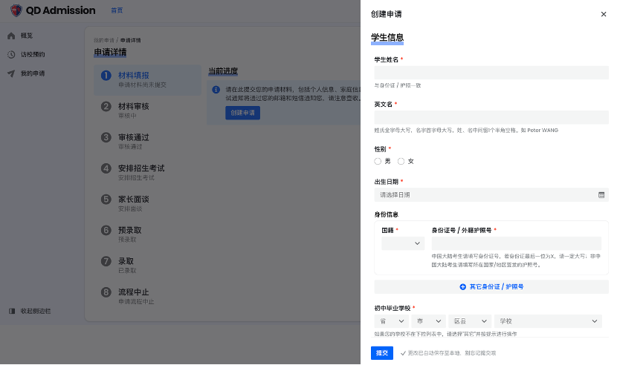Open the 学校 school dropdown
This screenshot has height=365, width=617.
pos(548,321)
